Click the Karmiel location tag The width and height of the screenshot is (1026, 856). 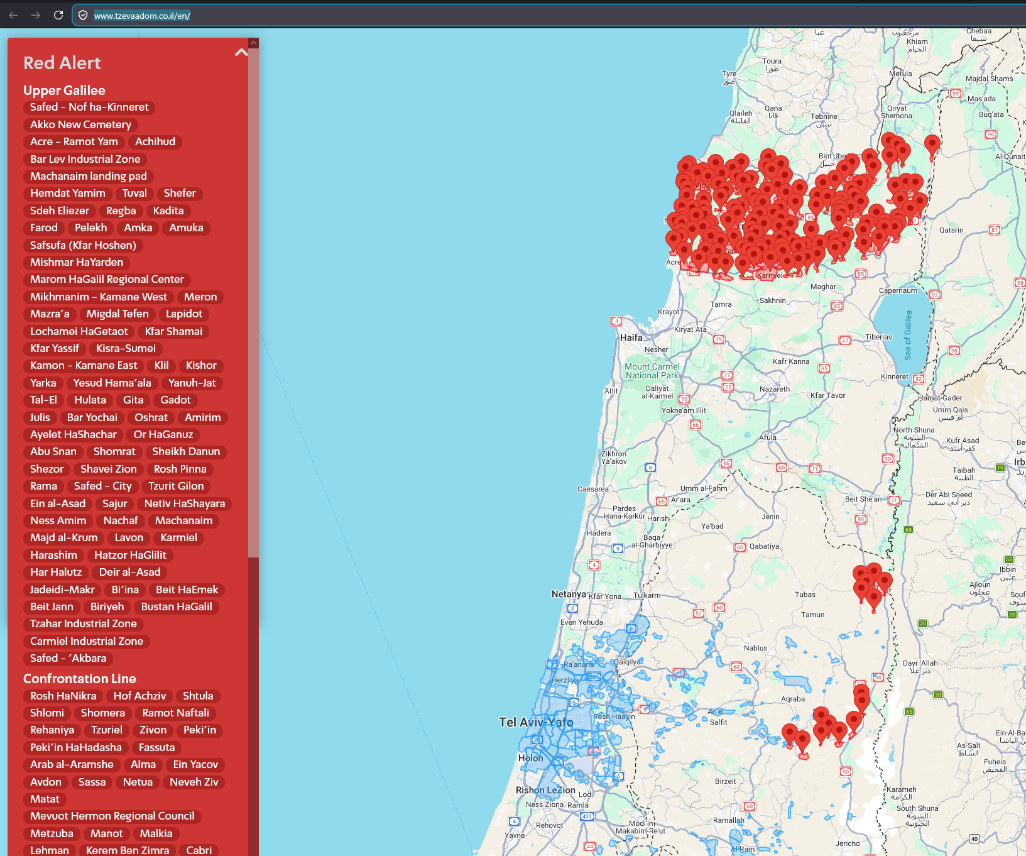coord(179,537)
